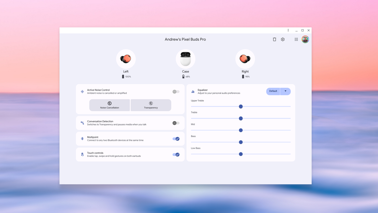
Task: Expand the equalizer preset dropdown arrow
Action: coord(286,91)
